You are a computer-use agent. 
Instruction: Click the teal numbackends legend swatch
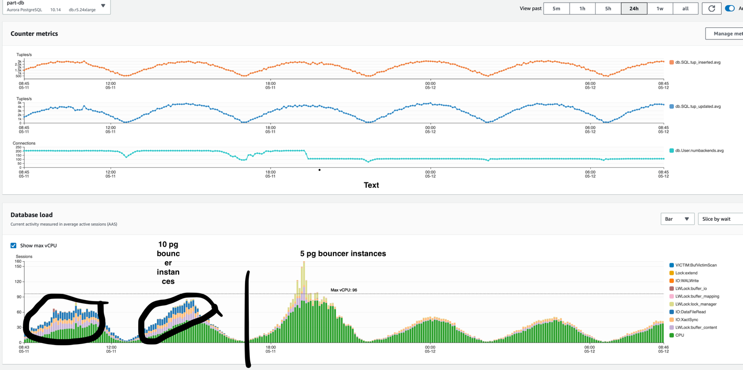pyautogui.click(x=671, y=150)
